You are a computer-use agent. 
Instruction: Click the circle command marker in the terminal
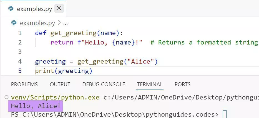[x=7, y=97]
